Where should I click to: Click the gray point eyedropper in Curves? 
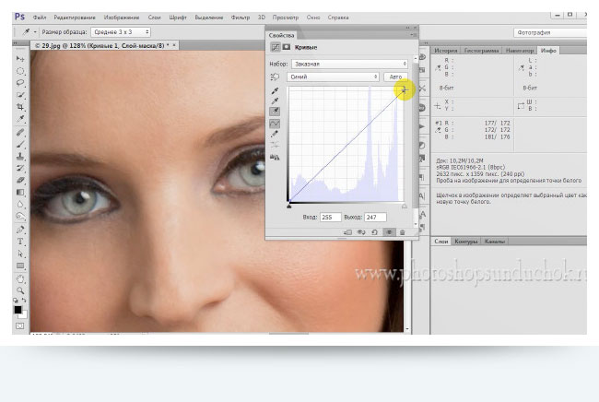point(275,100)
